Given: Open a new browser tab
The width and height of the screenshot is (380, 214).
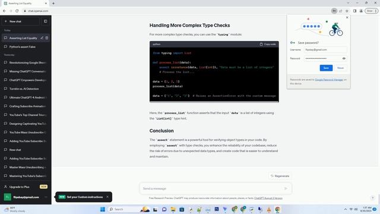Looking at the screenshot, I should (x=53, y=4).
